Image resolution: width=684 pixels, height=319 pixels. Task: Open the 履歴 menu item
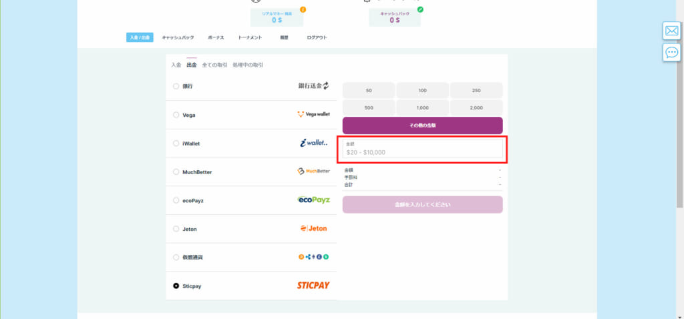[x=285, y=37]
